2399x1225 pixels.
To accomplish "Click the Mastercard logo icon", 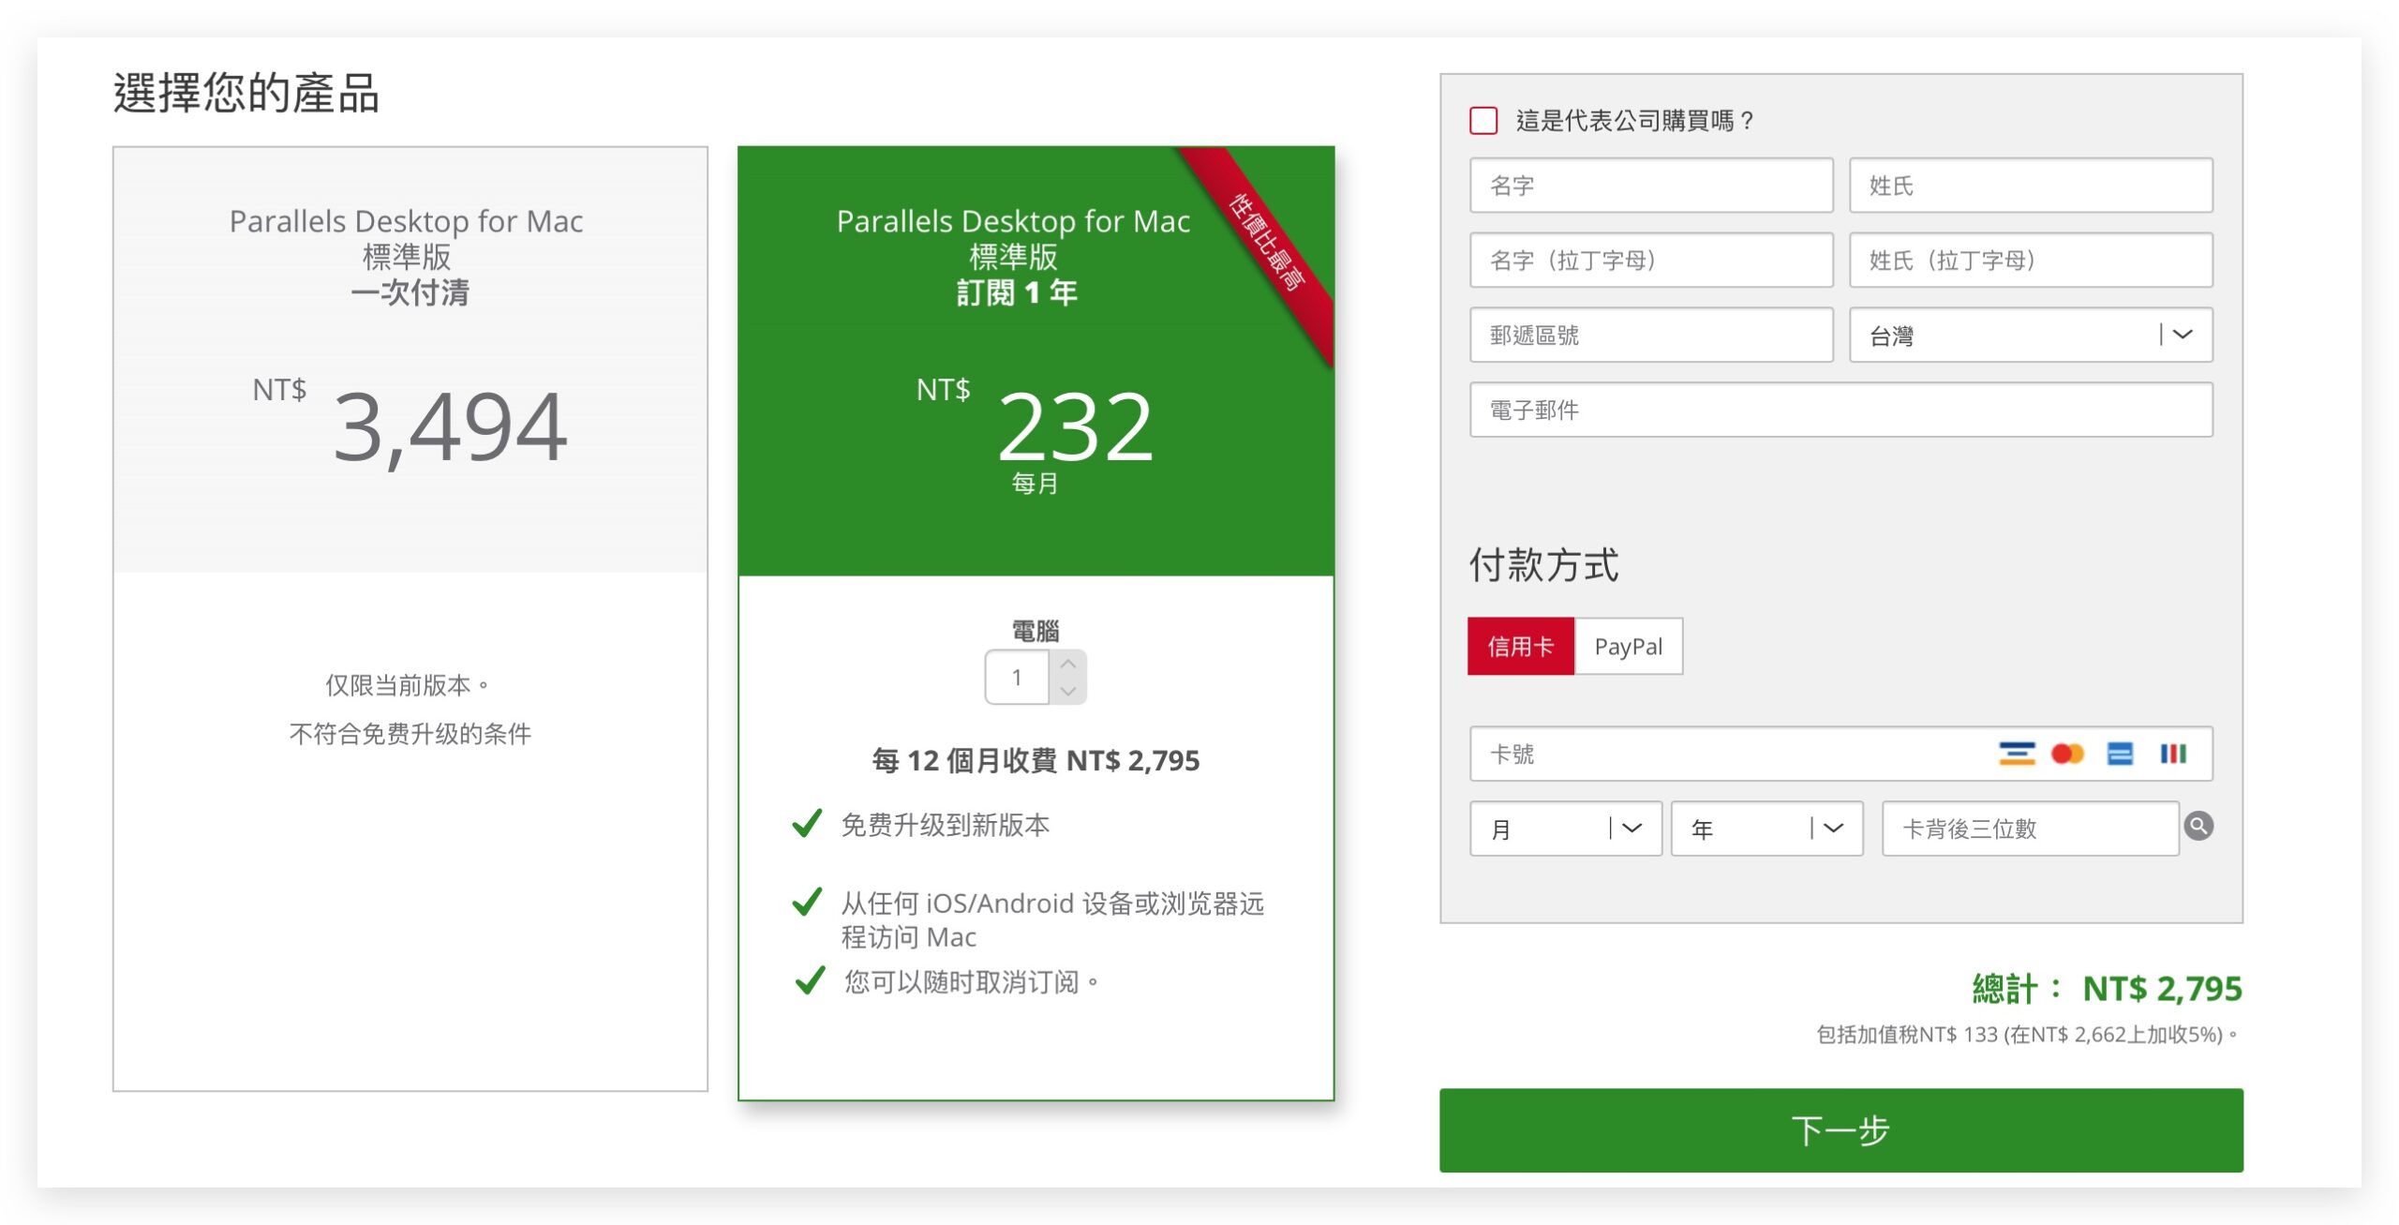I will click(x=2067, y=754).
